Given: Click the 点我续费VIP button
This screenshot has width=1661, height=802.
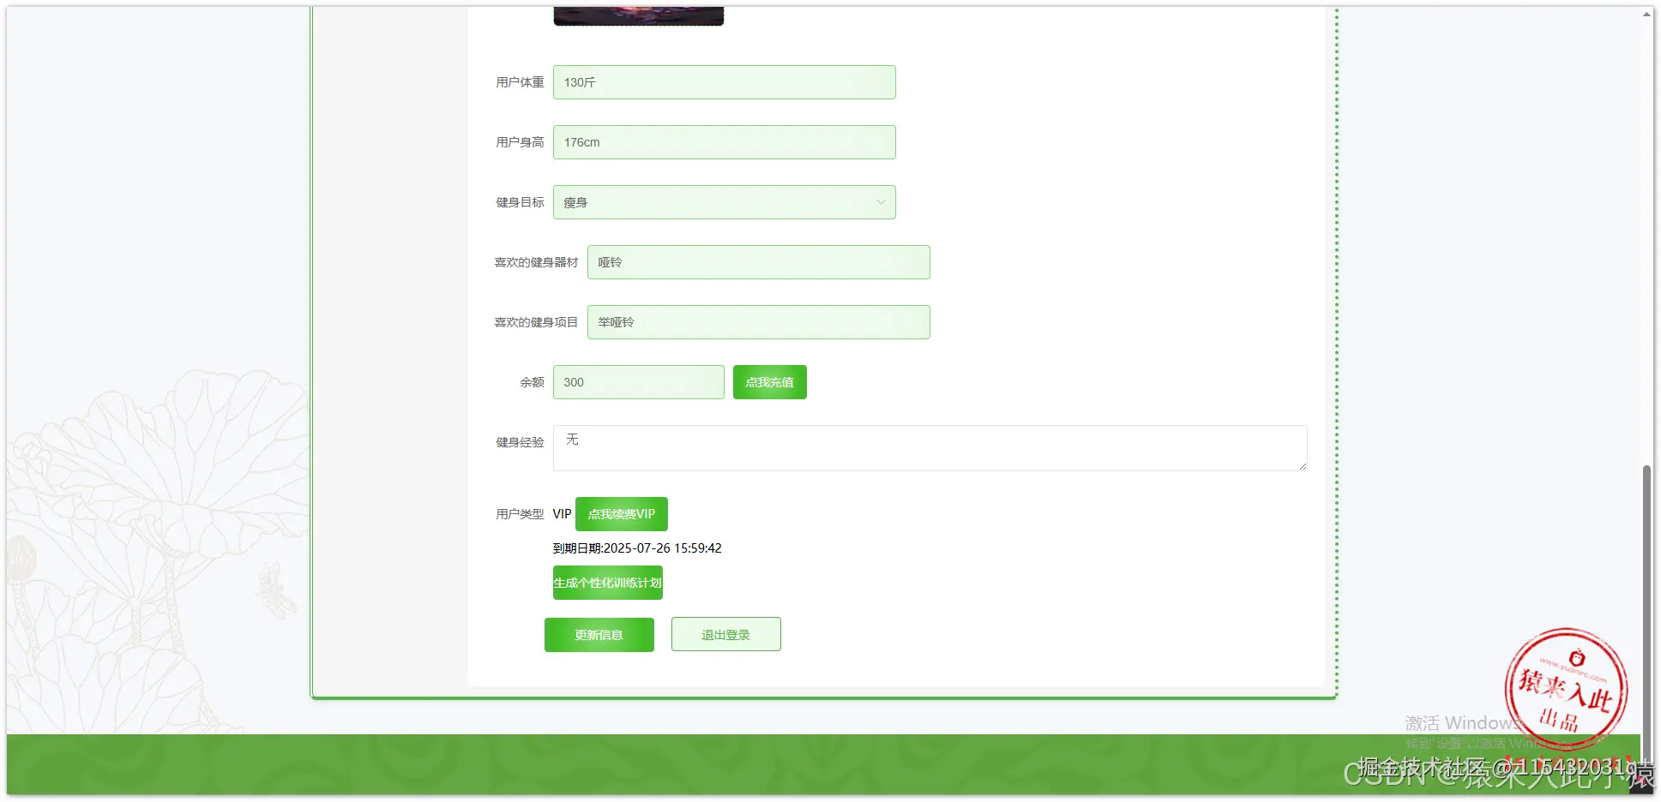Looking at the screenshot, I should [x=621, y=514].
